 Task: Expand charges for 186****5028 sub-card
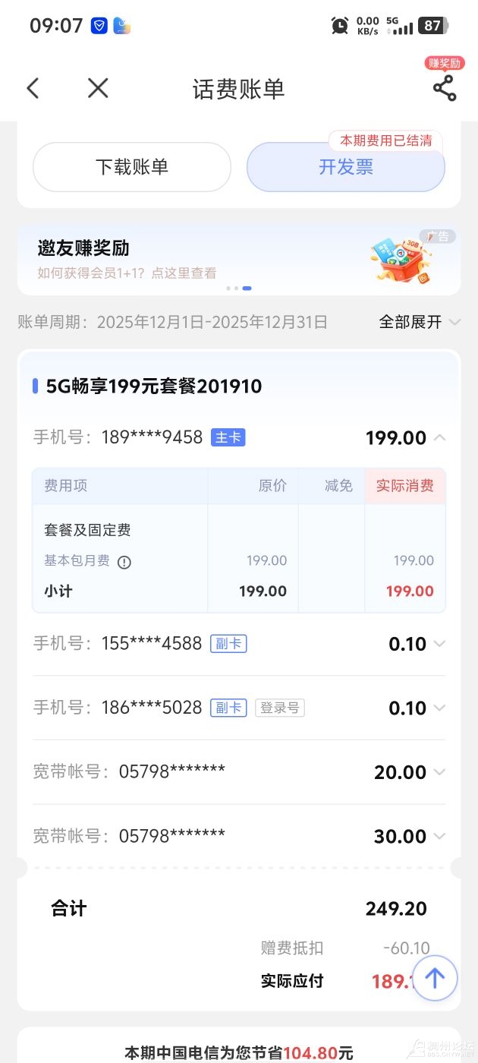tap(439, 708)
